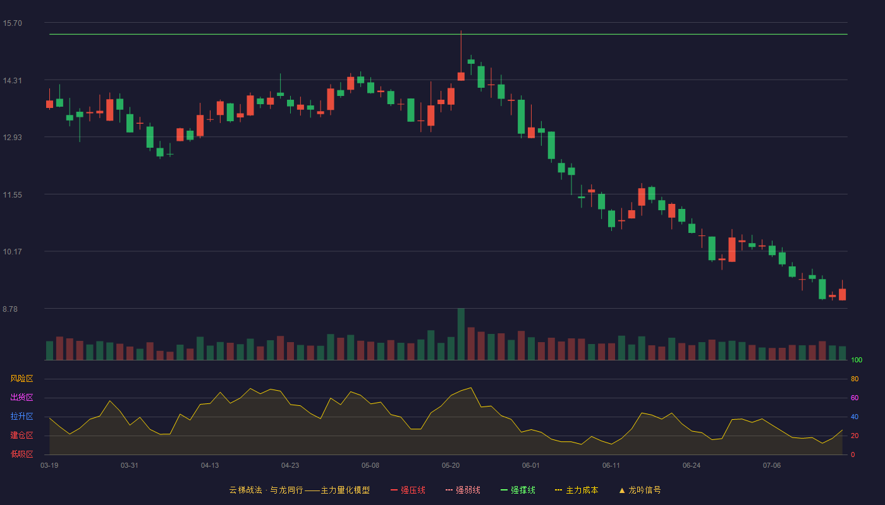
Task: Click the pink dotted icon beside 强弱线
Action: 449,490
